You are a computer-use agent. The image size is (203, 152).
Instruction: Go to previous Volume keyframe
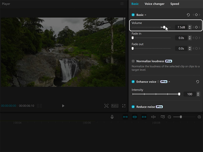point(193,27)
